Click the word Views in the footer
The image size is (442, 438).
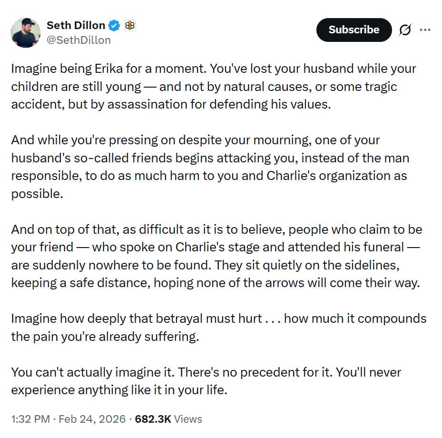pos(188,419)
